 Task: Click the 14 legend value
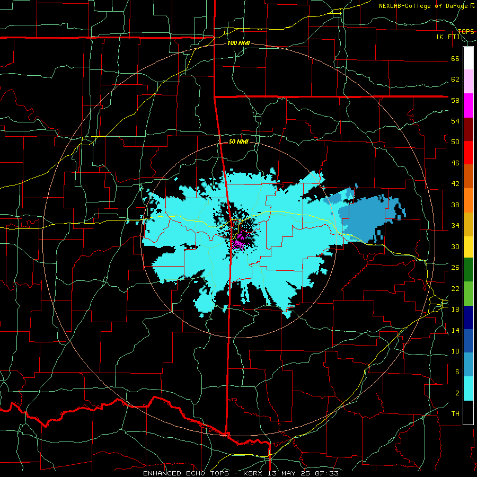[x=455, y=330]
